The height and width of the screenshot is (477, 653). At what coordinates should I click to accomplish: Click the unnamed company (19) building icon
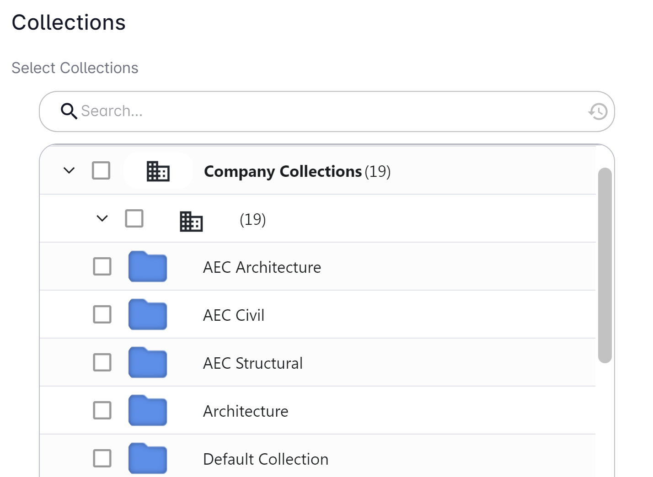(x=191, y=222)
